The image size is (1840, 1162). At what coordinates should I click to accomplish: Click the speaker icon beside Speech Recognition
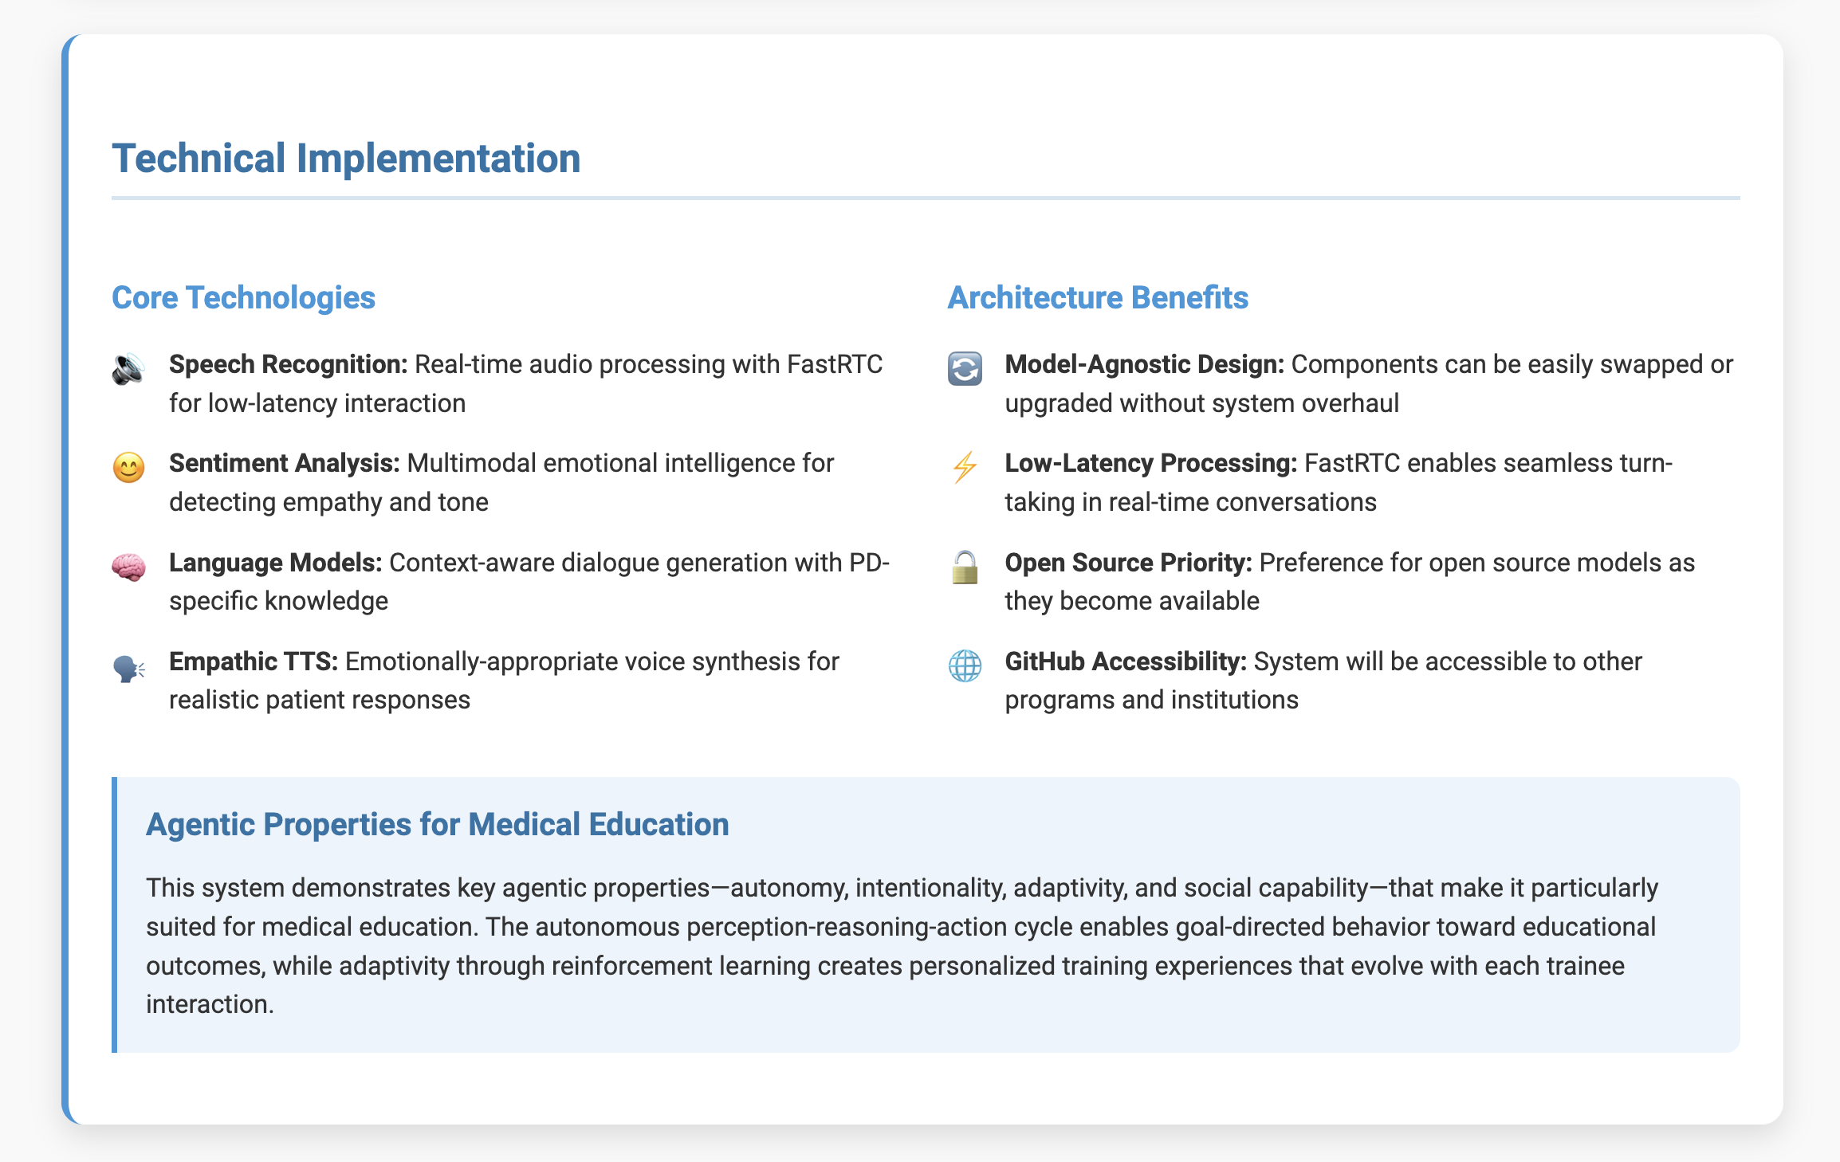[x=128, y=369]
